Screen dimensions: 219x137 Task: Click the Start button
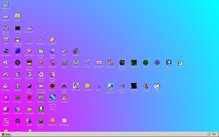tap(6, 134)
